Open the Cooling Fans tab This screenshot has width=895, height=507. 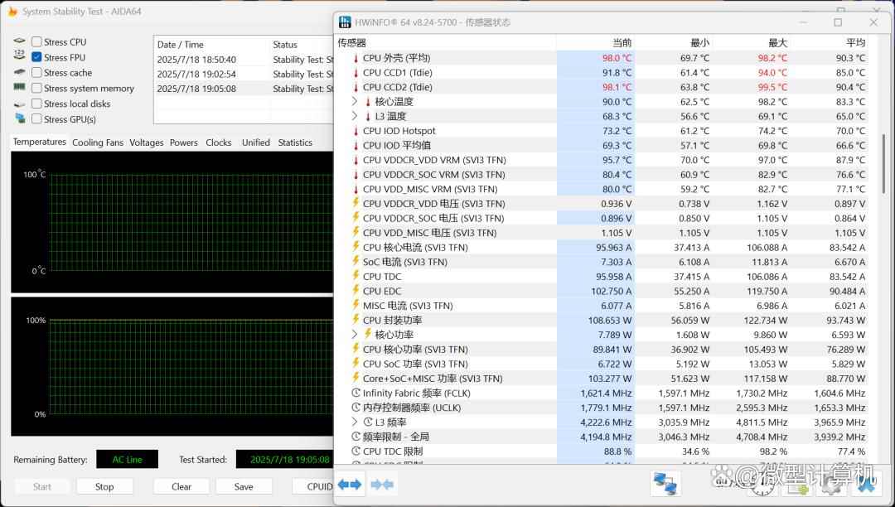pyautogui.click(x=98, y=142)
